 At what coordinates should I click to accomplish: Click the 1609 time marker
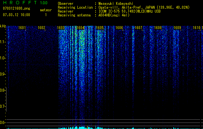tap(177, 28)
